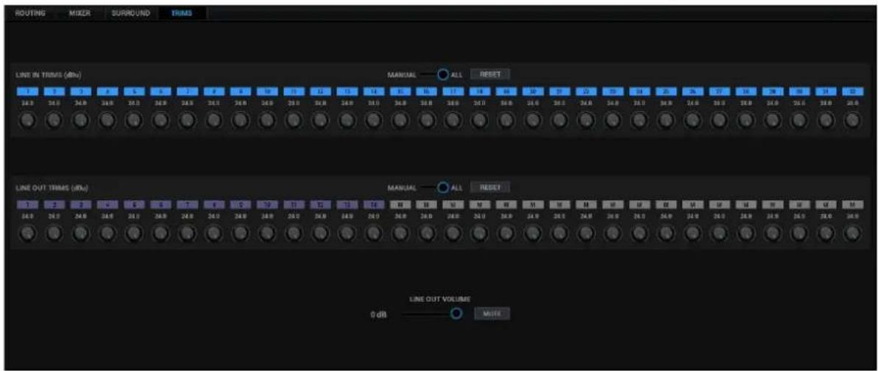Go to the SURROUND tab

click(131, 13)
